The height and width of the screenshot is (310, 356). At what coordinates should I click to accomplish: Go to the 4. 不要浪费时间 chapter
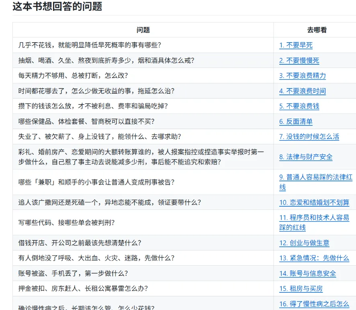pyautogui.click(x=303, y=91)
